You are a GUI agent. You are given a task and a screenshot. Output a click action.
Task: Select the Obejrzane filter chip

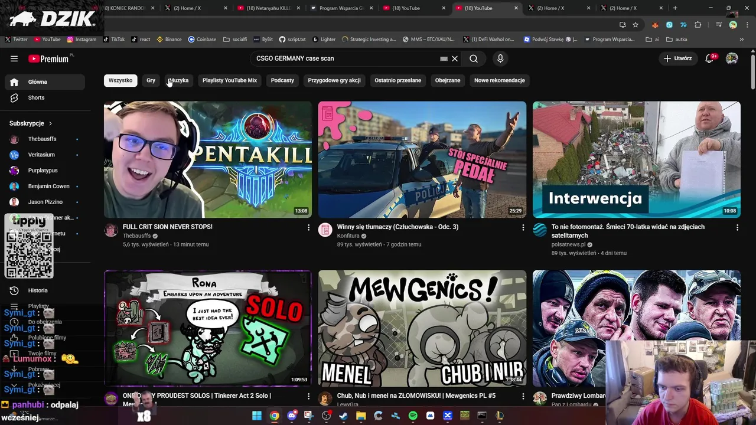click(x=448, y=80)
